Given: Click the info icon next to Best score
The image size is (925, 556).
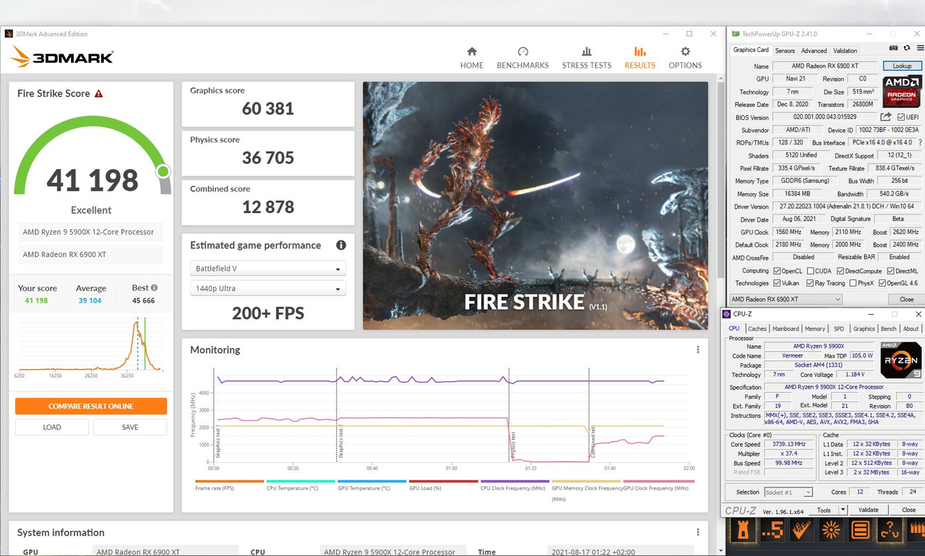Looking at the screenshot, I should click(x=154, y=288).
